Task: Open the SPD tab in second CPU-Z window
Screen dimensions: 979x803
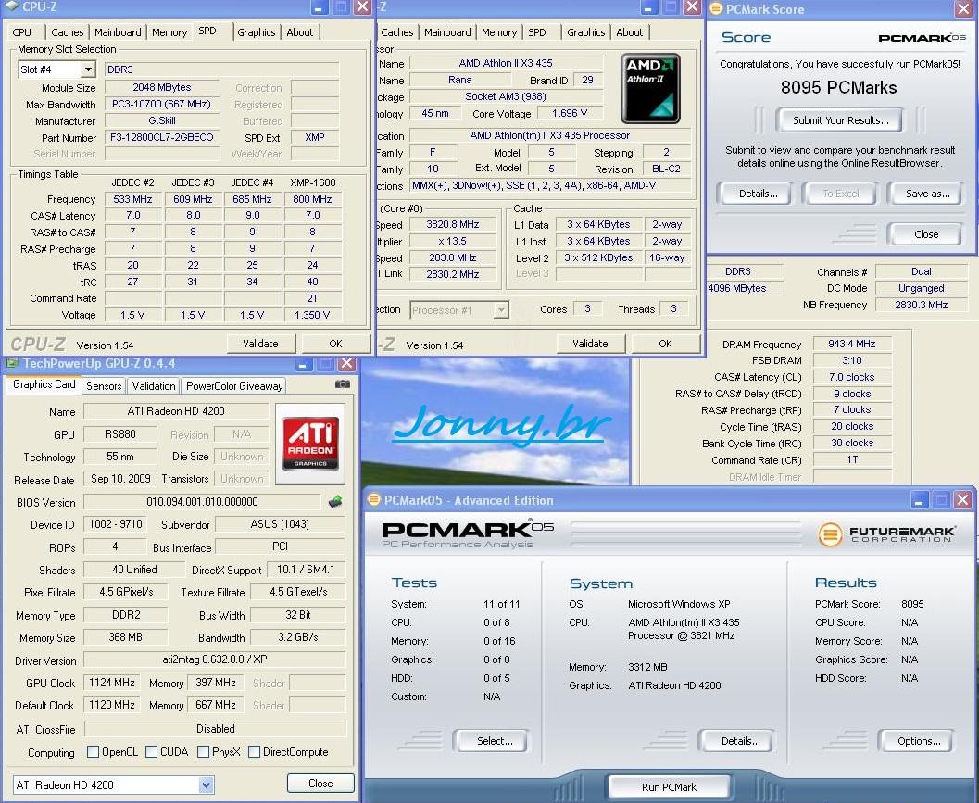Action: [x=537, y=32]
